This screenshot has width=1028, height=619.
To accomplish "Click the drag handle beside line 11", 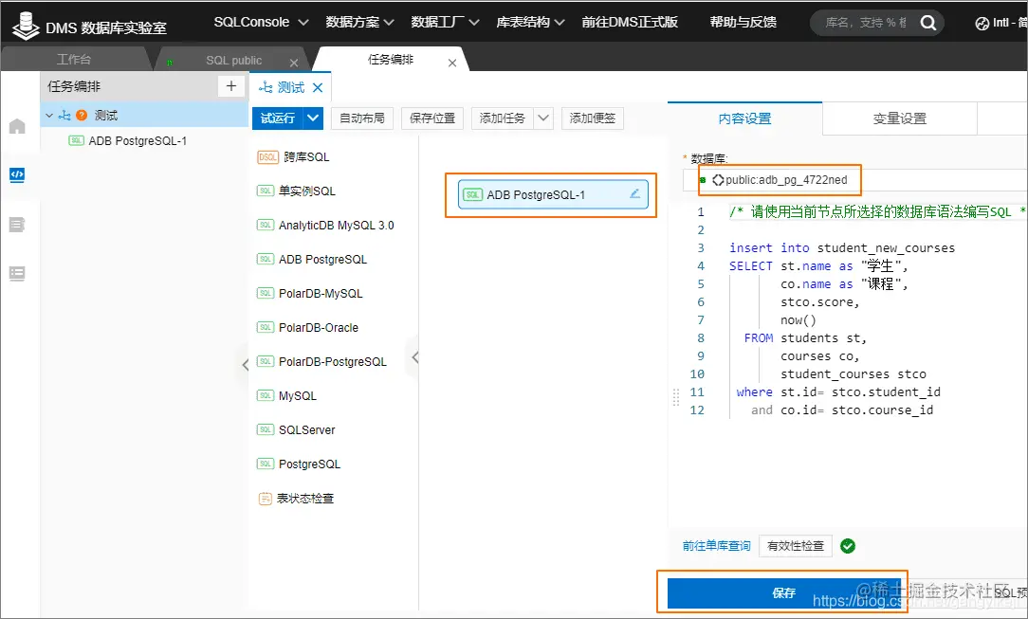I will coord(676,397).
